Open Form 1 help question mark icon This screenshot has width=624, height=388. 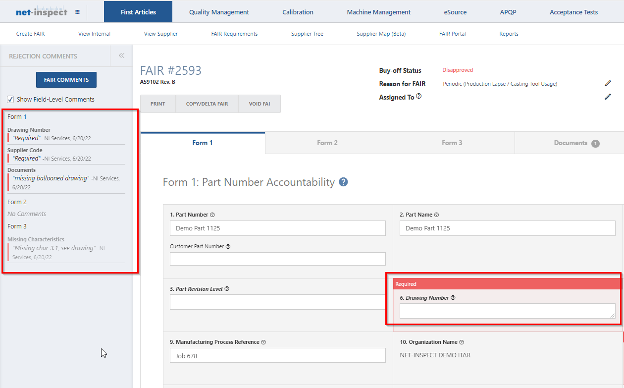[x=343, y=182]
